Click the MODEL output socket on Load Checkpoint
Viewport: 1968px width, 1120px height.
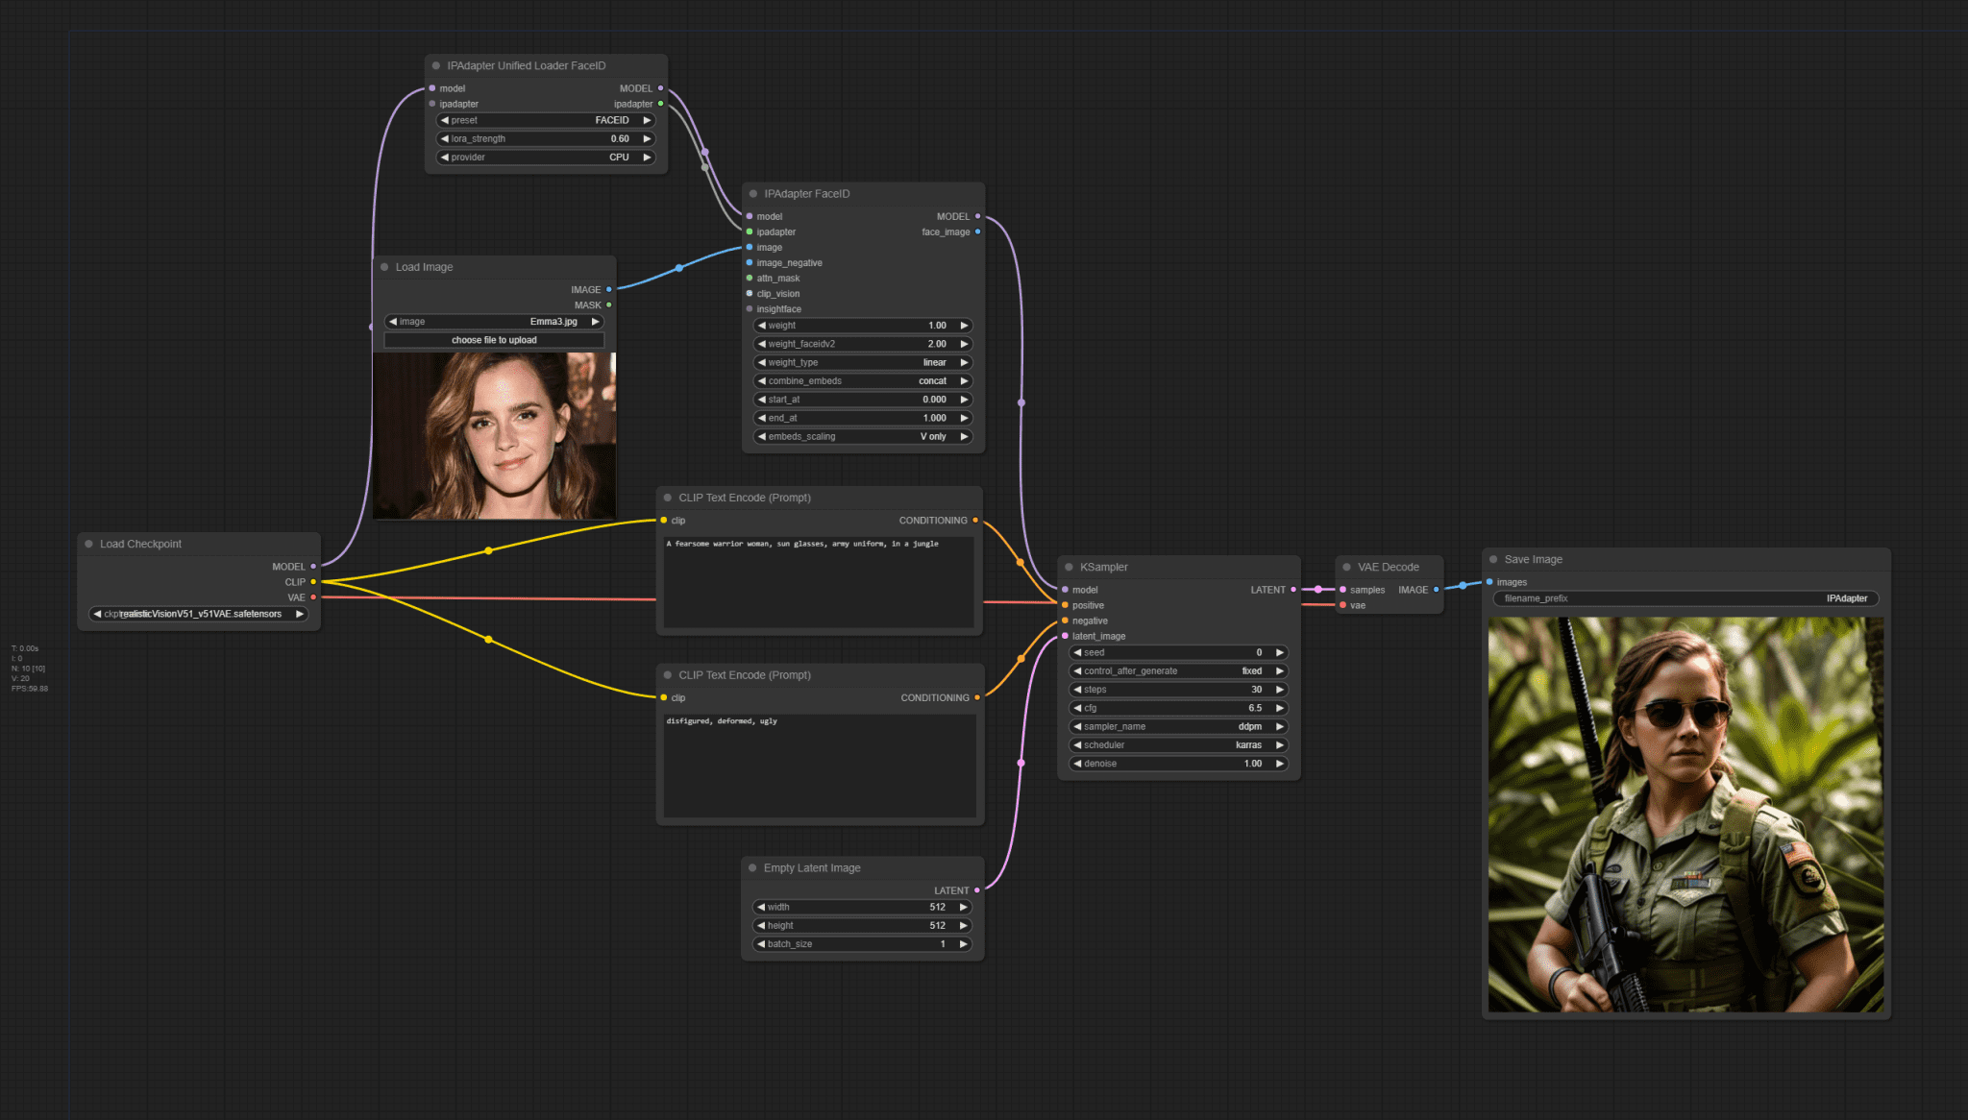[313, 567]
